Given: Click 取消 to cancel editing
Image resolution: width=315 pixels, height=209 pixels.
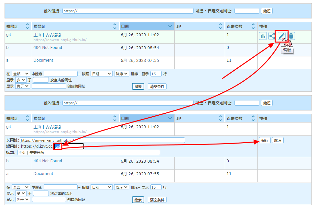Looking at the screenshot, I should point(277,140).
